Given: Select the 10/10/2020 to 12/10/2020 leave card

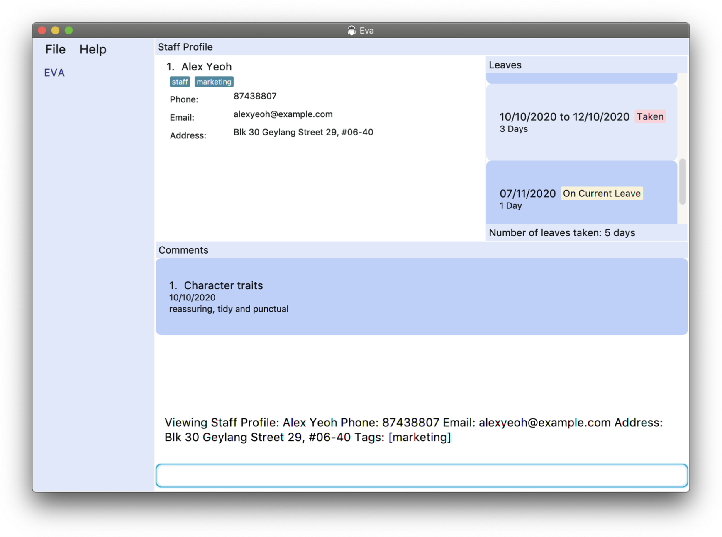Looking at the screenshot, I should (x=581, y=122).
